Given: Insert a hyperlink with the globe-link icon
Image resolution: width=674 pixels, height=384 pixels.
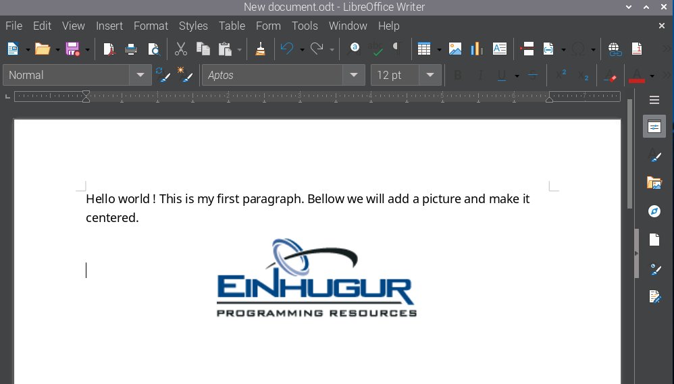Looking at the screenshot, I should click(x=615, y=49).
